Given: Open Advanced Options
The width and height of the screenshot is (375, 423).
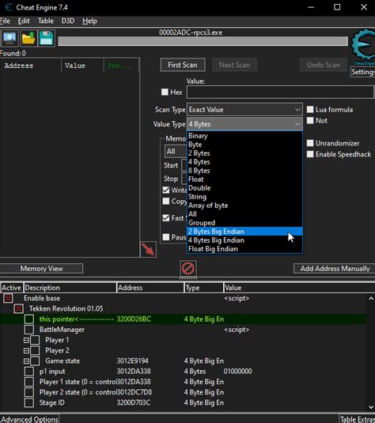Looking at the screenshot, I should coord(29,419).
